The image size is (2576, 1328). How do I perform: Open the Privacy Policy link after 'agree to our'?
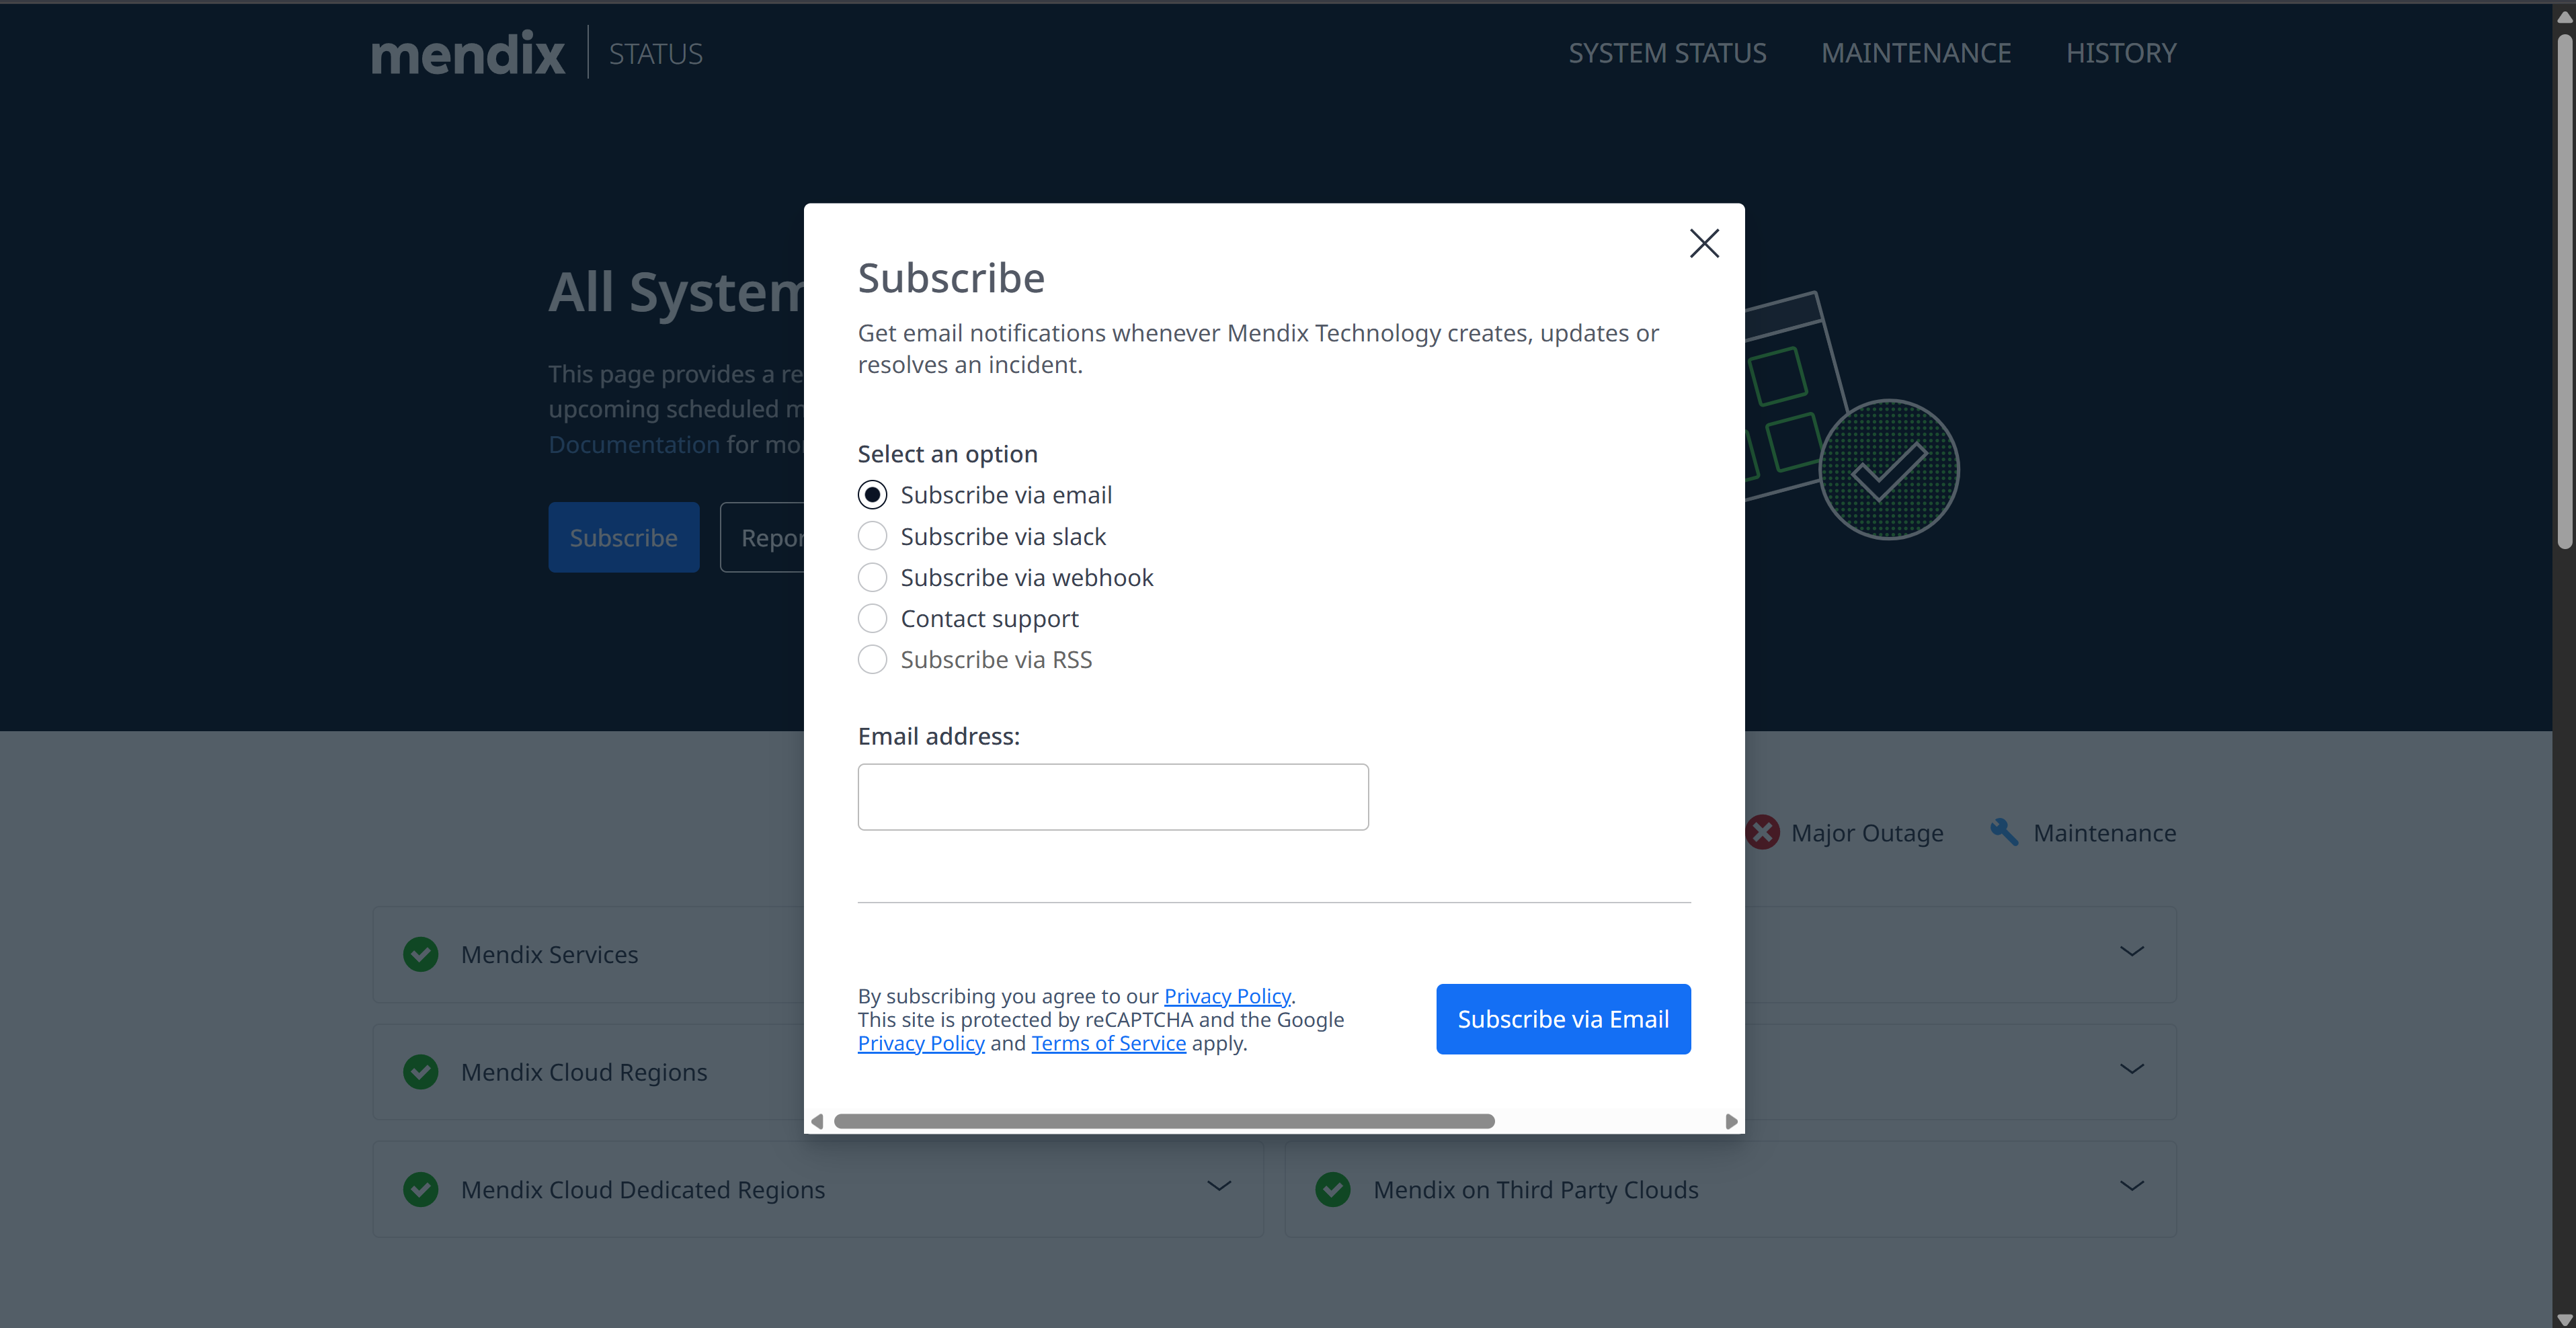[1227, 996]
